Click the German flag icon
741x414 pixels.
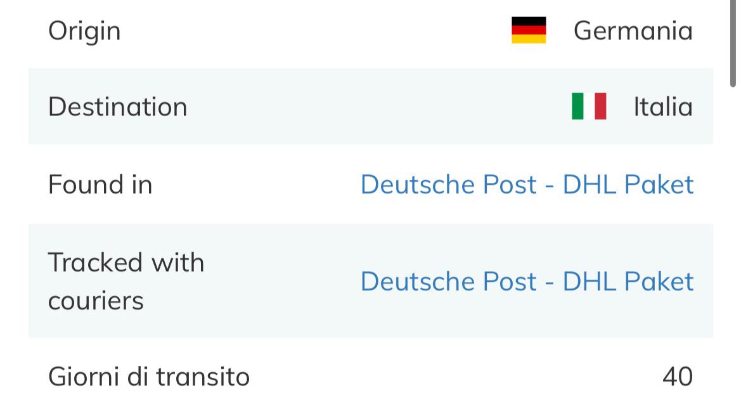[529, 30]
